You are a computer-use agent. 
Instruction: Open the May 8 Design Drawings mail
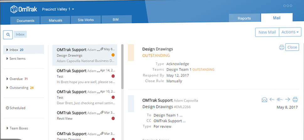click(85, 55)
